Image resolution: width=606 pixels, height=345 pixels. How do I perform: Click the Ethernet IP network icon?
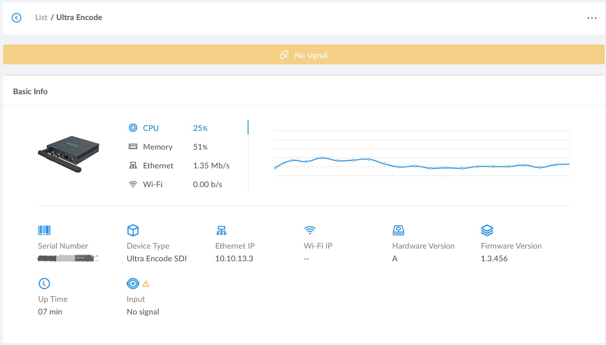point(221,230)
